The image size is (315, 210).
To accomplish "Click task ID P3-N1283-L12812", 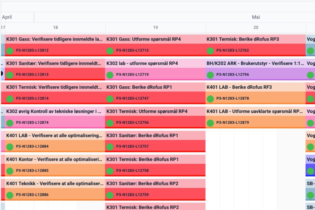I will [32, 50].
